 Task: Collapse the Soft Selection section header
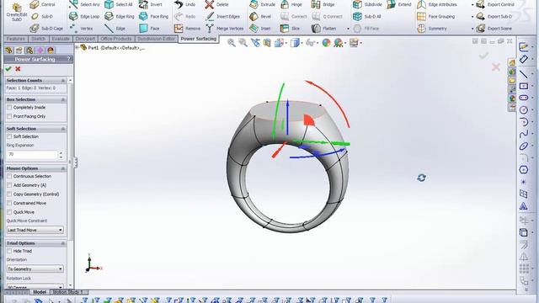63,129
